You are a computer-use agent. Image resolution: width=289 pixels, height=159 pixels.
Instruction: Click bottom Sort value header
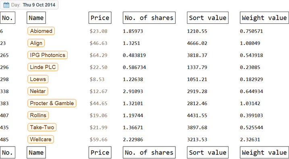[x=208, y=153]
